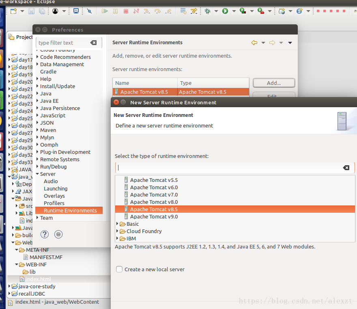The height and width of the screenshot is (309, 357).
Task: Select Apache Tomcat v9.0 runtime
Action: pos(154,216)
